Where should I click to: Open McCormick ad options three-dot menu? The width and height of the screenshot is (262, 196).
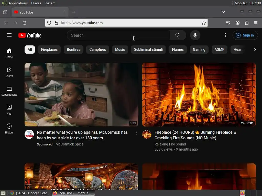point(136,133)
